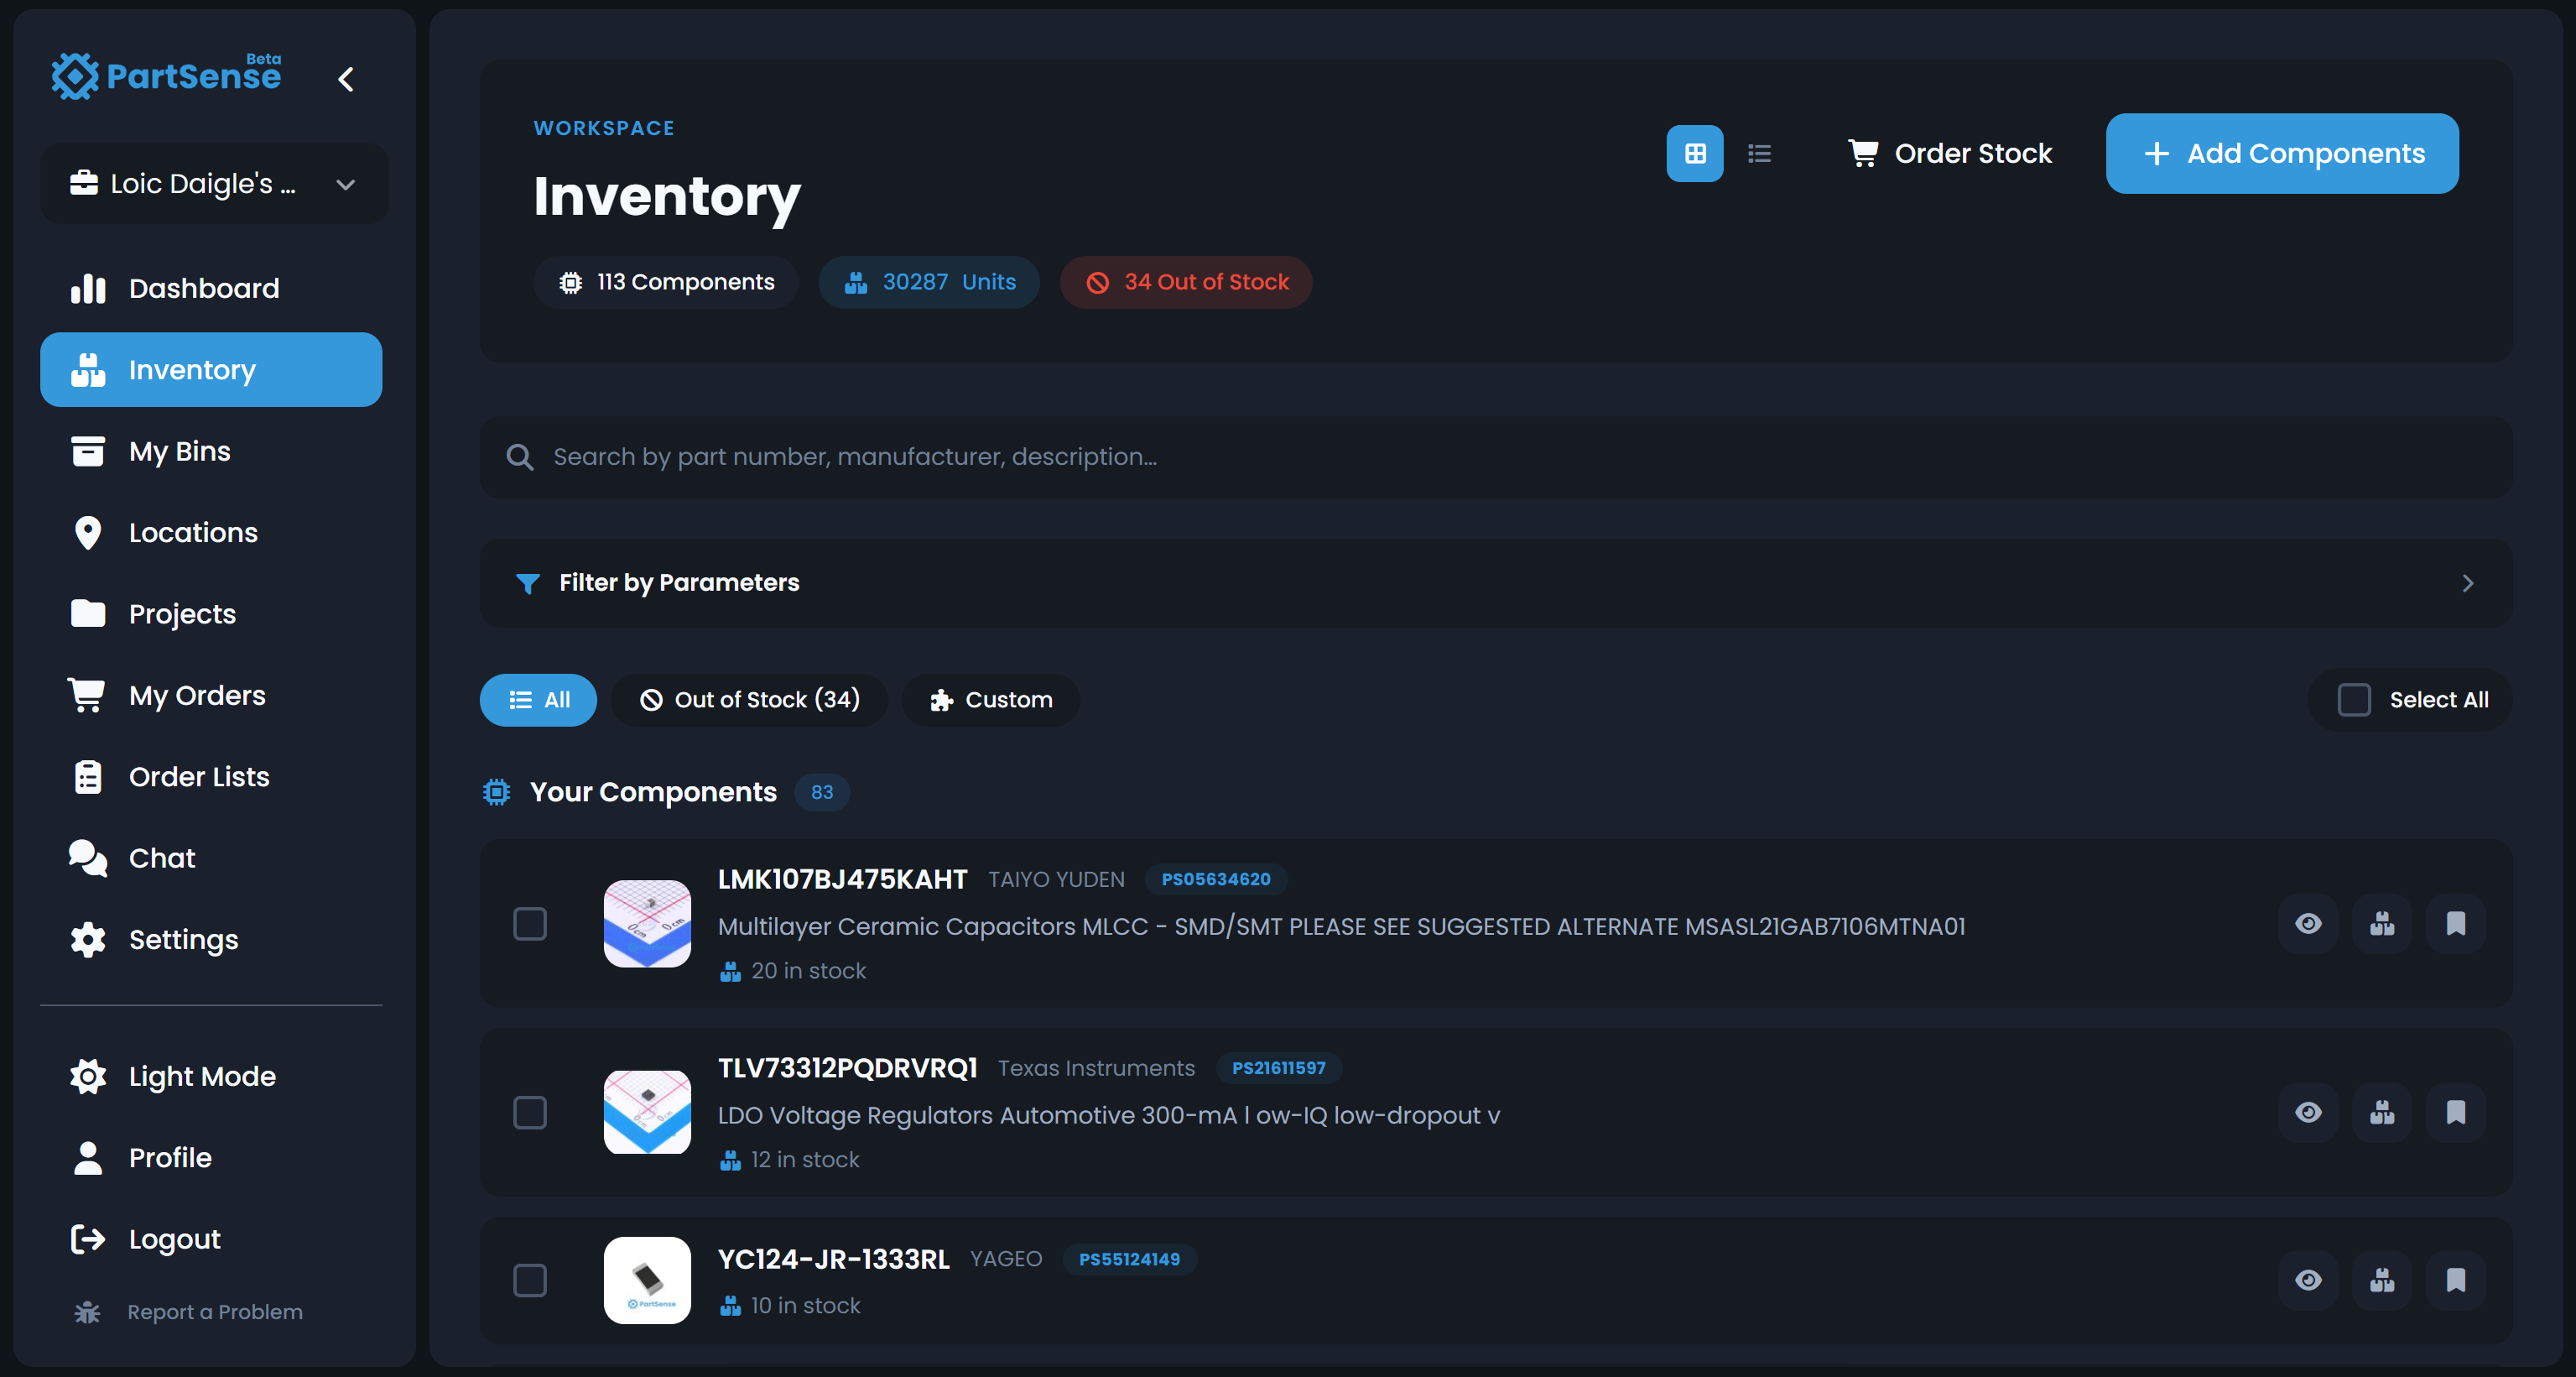This screenshot has height=1377, width=2576.
Task: Click the "20 in stock" text
Action: 808,971
